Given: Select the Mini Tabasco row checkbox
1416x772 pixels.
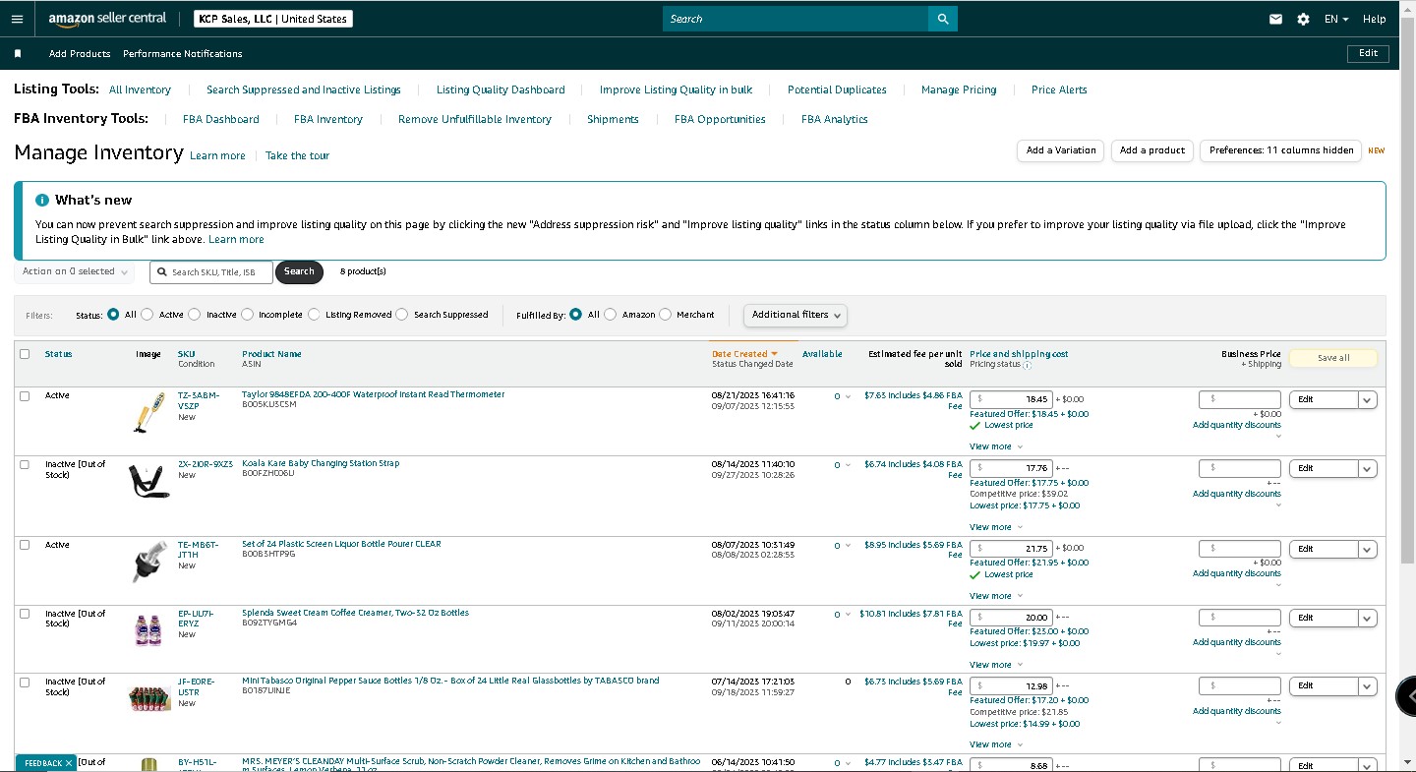Looking at the screenshot, I should pos(25,682).
